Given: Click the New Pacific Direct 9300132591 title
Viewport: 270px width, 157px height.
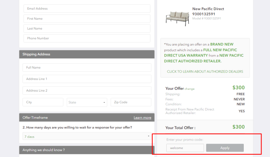Looking at the screenshot, I should point(208,11).
